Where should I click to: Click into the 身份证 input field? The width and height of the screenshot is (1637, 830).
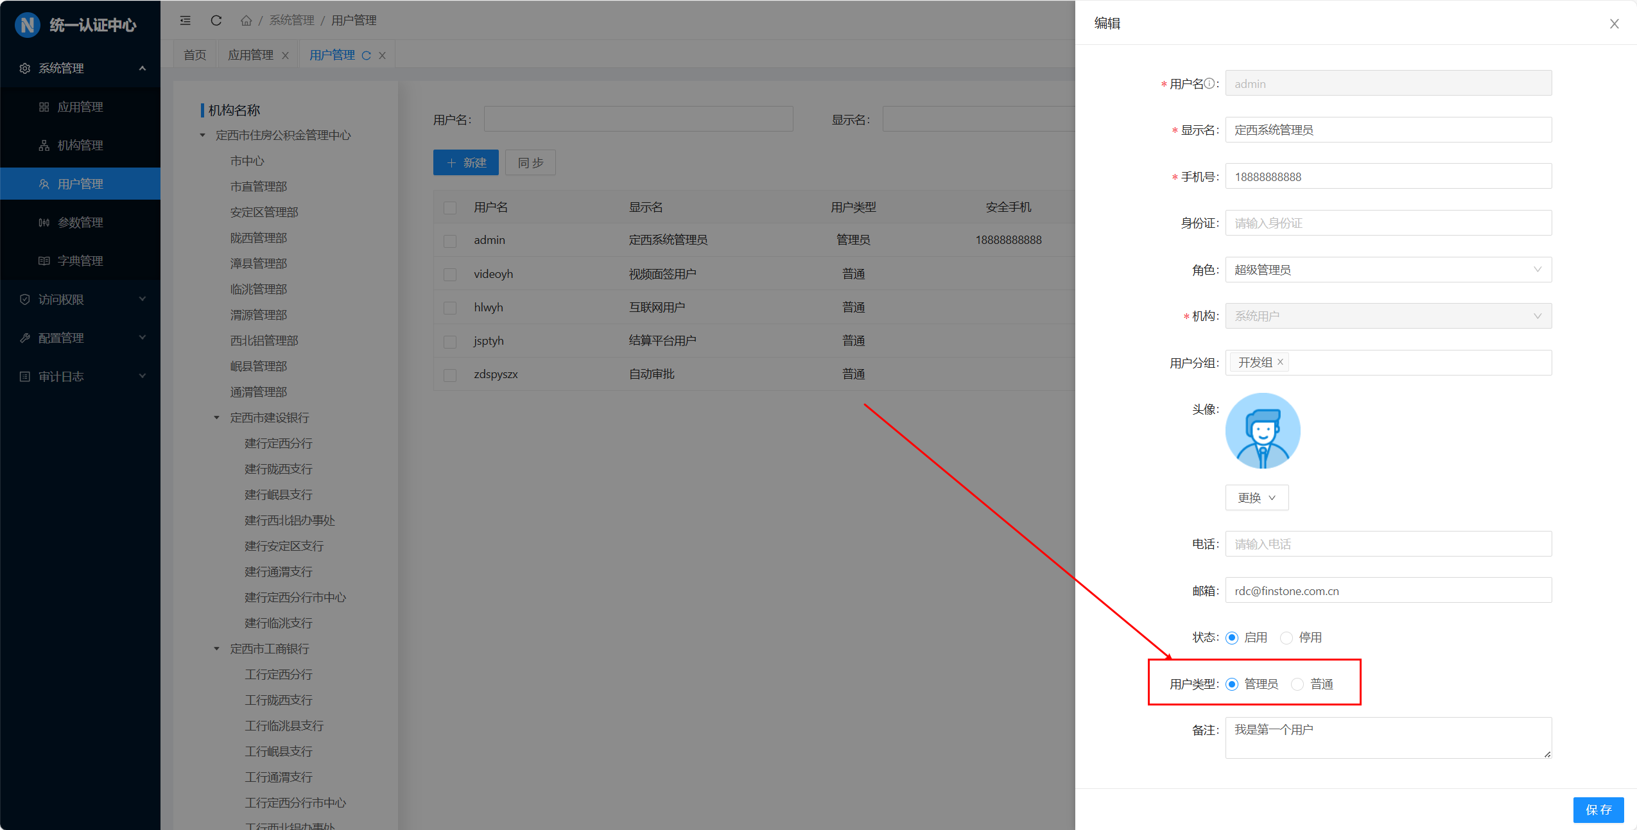click(1388, 223)
